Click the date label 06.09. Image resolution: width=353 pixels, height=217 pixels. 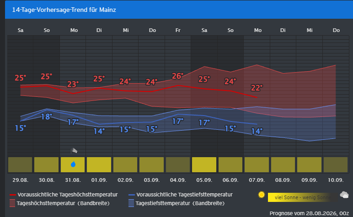230,180
